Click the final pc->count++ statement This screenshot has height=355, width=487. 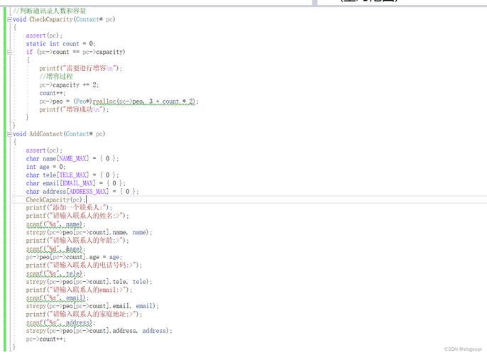tap(45, 339)
